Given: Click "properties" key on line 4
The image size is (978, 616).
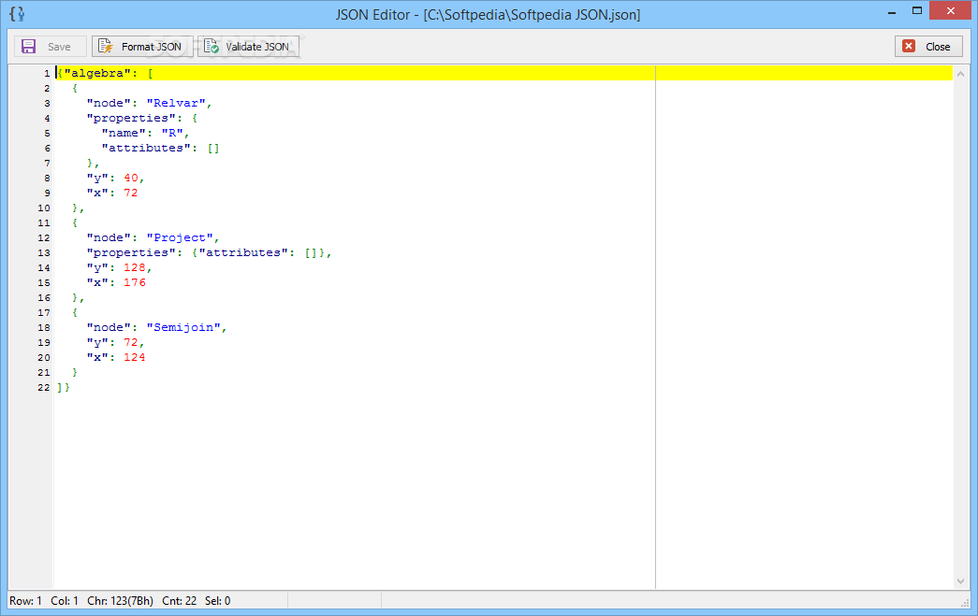Looking at the screenshot, I should coord(131,119).
